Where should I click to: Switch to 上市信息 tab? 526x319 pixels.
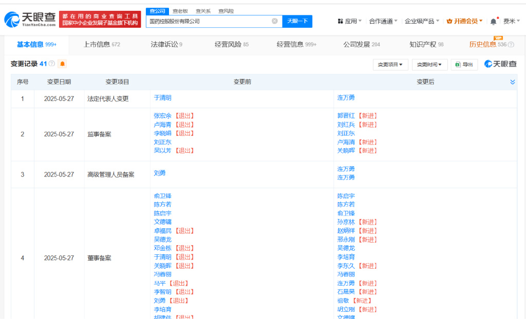[x=102, y=45]
